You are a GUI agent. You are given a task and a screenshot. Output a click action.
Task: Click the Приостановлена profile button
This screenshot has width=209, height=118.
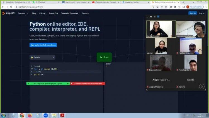coord(195,7)
